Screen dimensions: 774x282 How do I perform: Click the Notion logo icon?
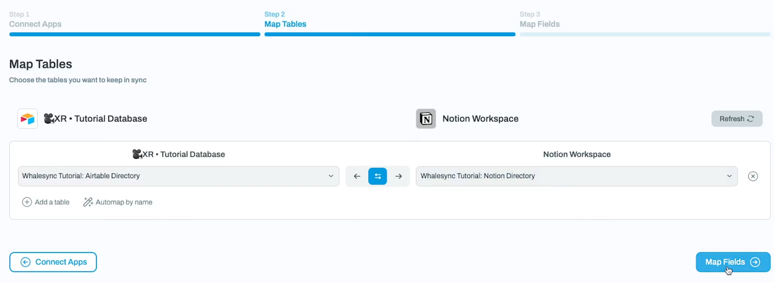click(426, 119)
